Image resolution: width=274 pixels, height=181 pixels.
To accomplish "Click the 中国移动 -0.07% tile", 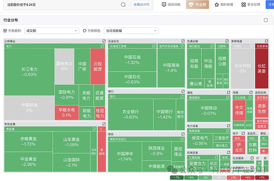I will coord(209,111).
